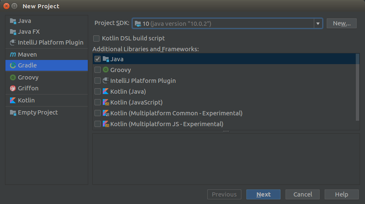Select the Empty Project folder icon

[x=13, y=112]
